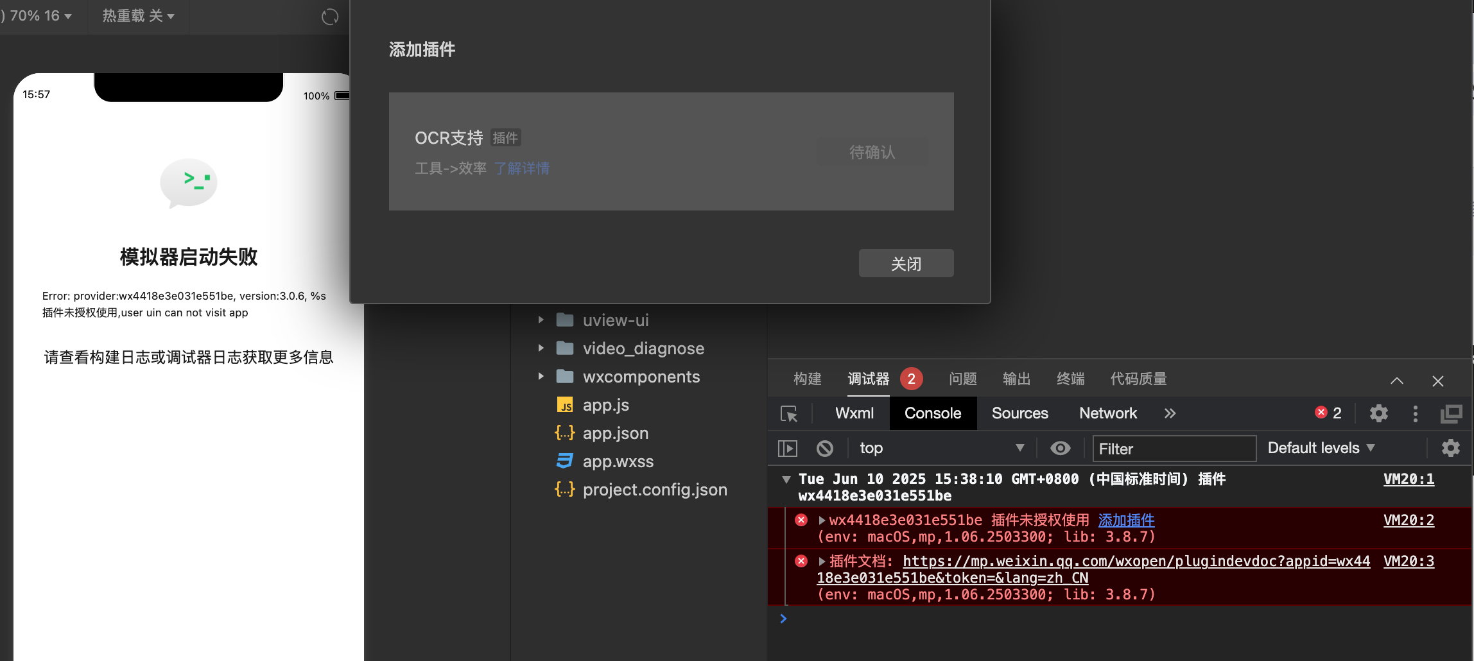Open the Sources devtools tab

[1019, 413]
